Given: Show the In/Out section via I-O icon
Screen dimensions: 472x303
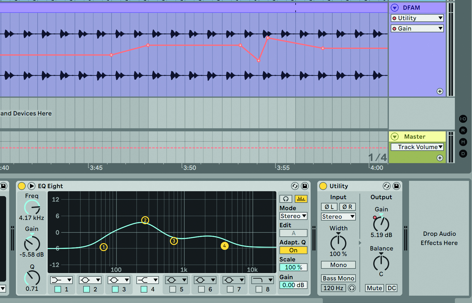Looking at the screenshot, I should [x=463, y=119].
